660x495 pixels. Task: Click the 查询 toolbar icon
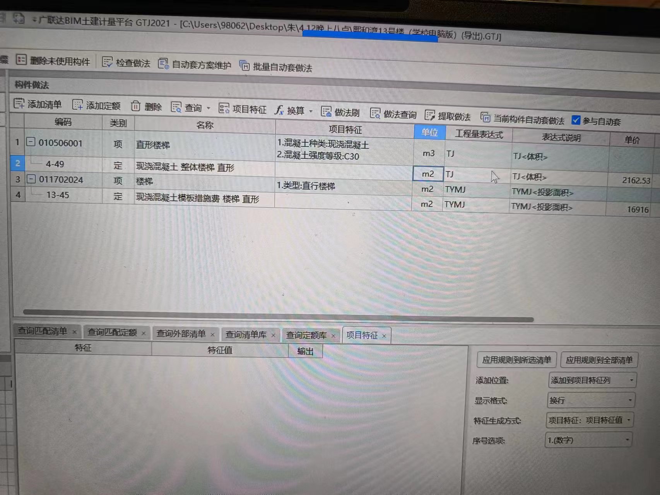pos(176,107)
